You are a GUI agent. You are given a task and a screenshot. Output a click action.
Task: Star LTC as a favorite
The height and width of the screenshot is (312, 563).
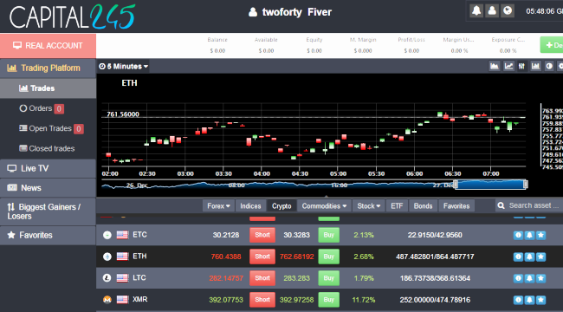pyautogui.click(x=541, y=278)
